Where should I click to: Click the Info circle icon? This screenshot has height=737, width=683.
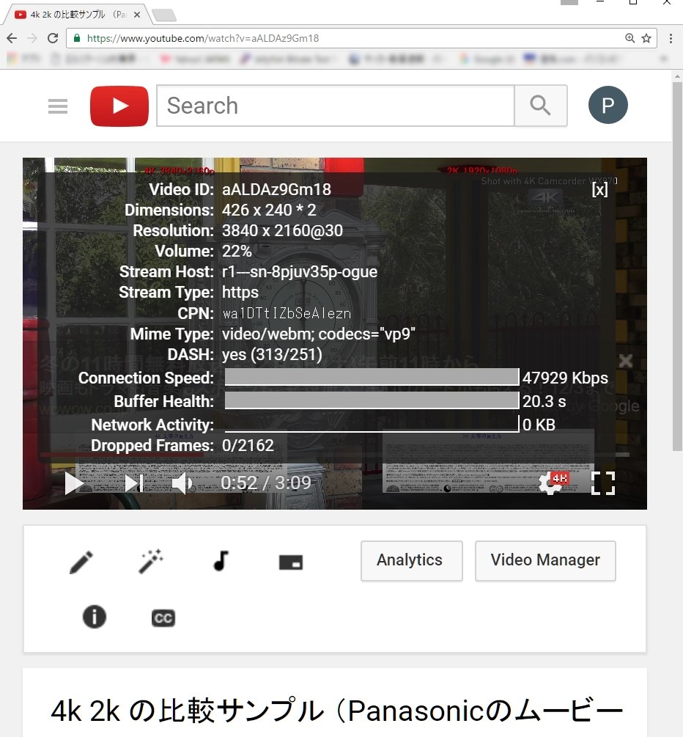pos(94,617)
